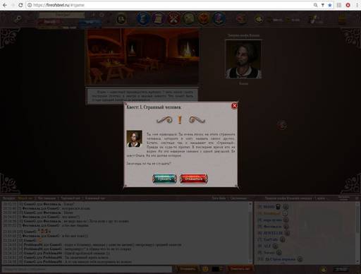Bookmark the page with the star icon
The height and width of the screenshot is (274, 361).
[330, 5]
